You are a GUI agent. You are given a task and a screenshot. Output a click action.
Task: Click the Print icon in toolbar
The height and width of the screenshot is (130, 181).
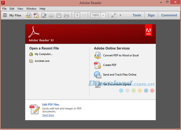66,15
